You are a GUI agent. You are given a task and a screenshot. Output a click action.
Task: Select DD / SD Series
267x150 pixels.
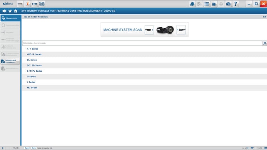click(144, 65)
